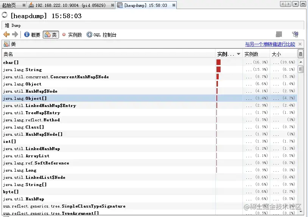Click the 类 panel header icon
Viewport: 308px width, 217px height.
pyautogui.click(x=7, y=44)
